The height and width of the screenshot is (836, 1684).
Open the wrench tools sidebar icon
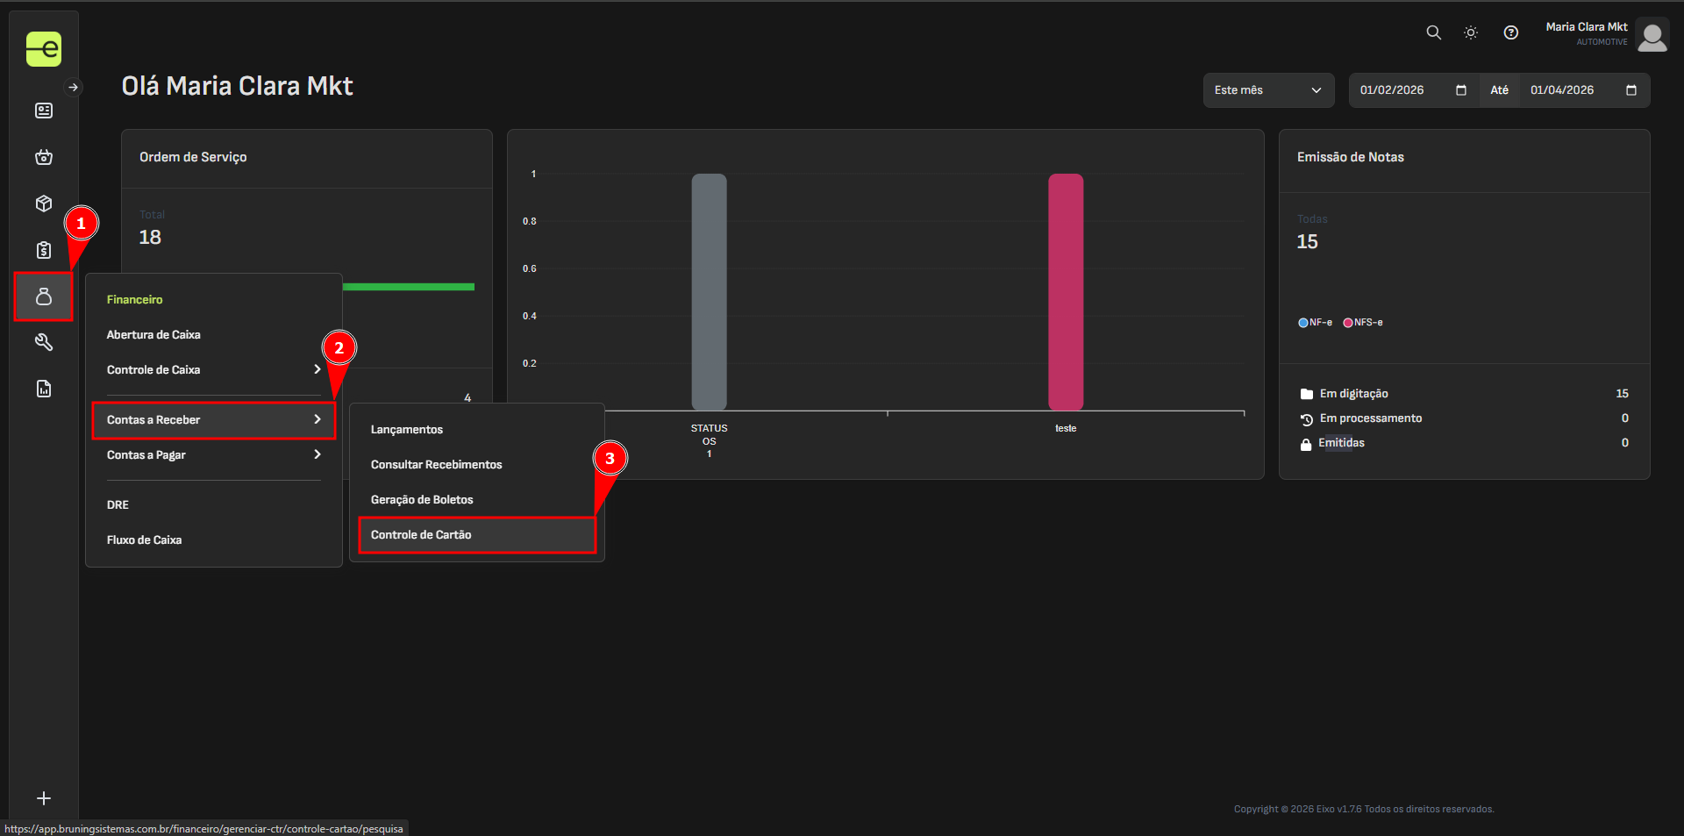(x=44, y=342)
